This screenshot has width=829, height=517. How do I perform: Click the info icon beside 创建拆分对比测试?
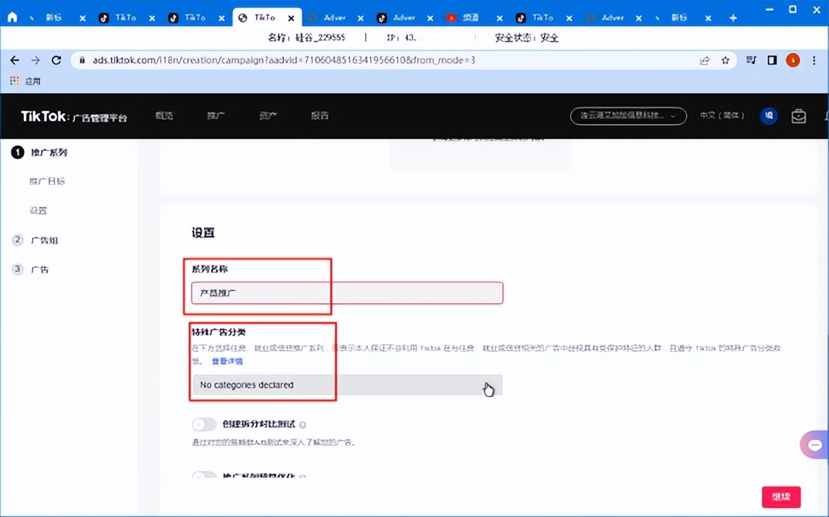click(303, 425)
